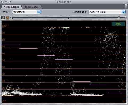Close the Tool Bench window
The width and height of the screenshot is (128, 105).
pos(2,2)
